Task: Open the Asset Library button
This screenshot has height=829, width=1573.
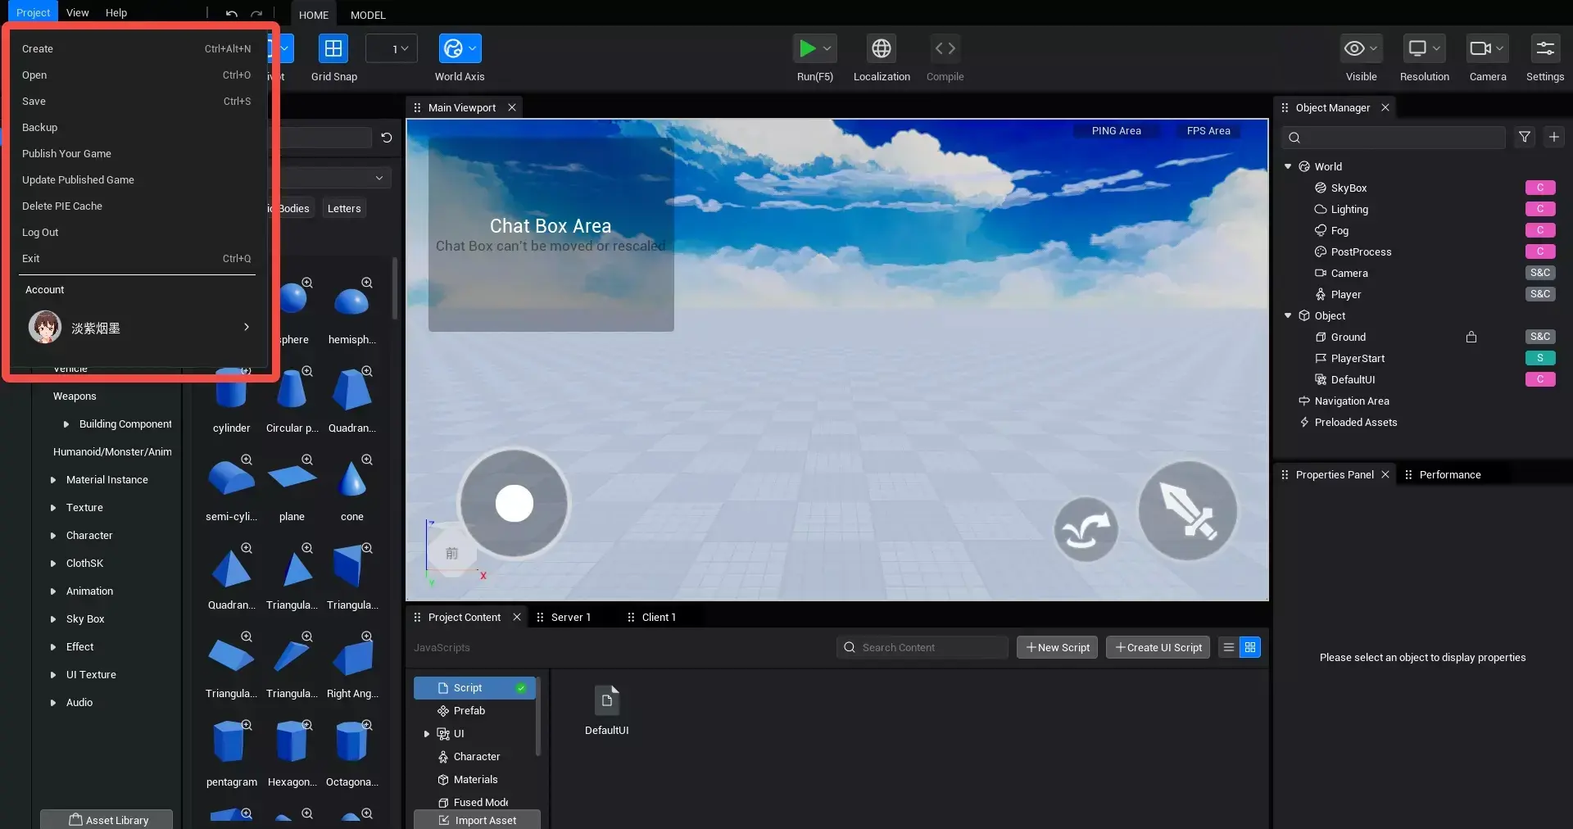Action: coord(107,820)
